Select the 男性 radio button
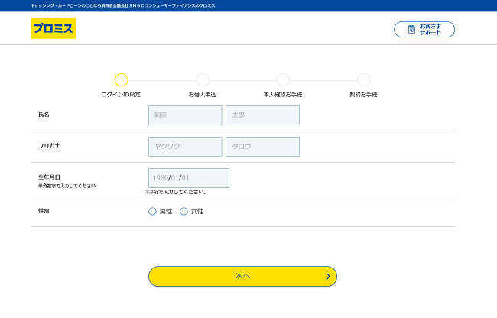 point(152,211)
